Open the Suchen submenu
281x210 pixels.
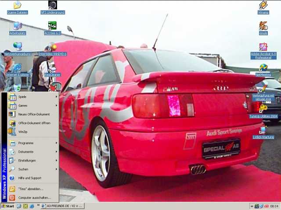(x=33, y=169)
